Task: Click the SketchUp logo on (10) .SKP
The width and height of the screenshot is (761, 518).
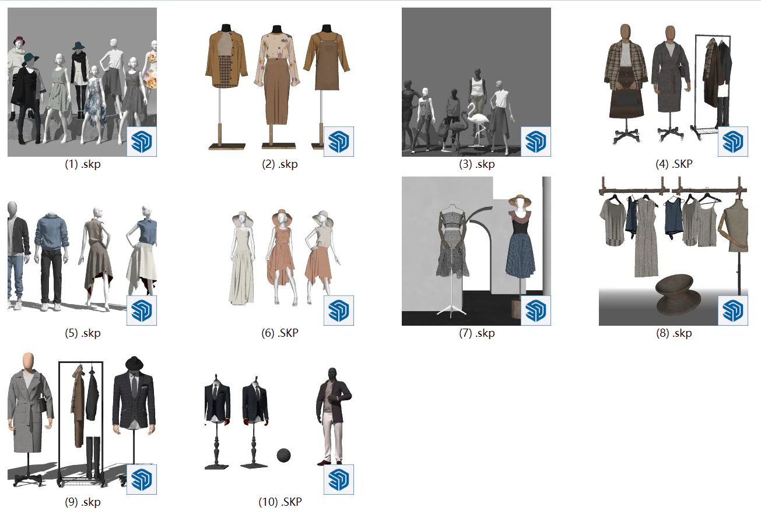Action: coord(340,479)
